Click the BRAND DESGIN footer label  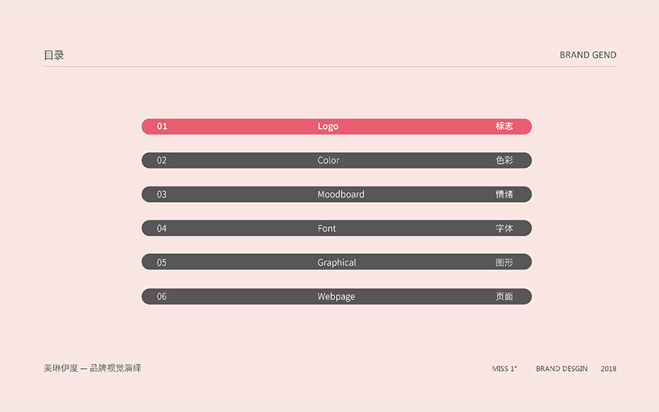[562, 369]
